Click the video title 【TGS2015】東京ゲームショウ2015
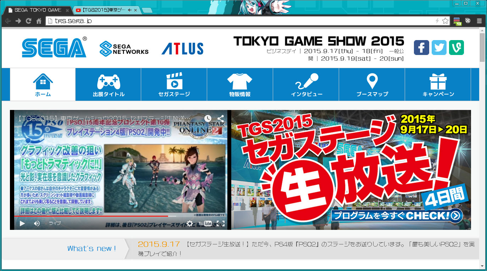Viewport: 487px width, 271px height. (x=104, y=118)
